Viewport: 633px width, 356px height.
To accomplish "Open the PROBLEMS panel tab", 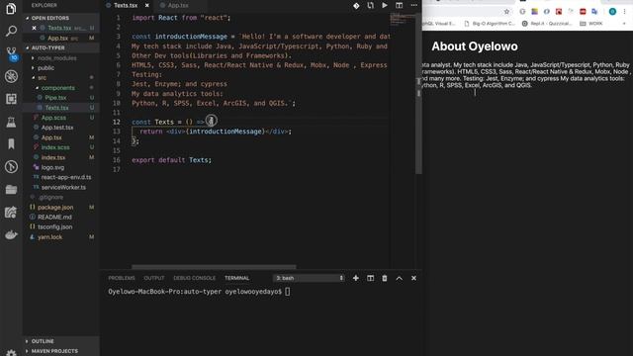I will click(122, 278).
